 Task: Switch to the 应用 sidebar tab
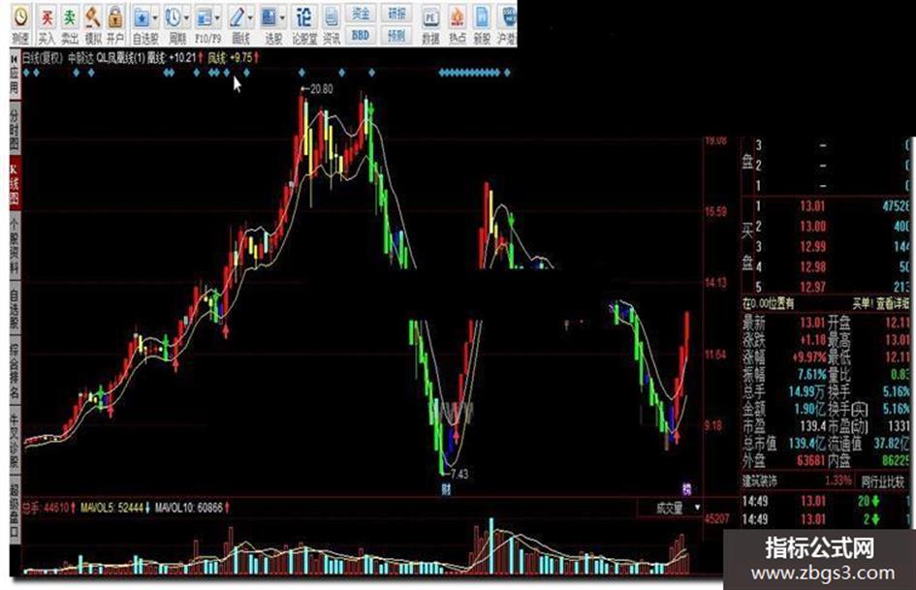point(15,80)
